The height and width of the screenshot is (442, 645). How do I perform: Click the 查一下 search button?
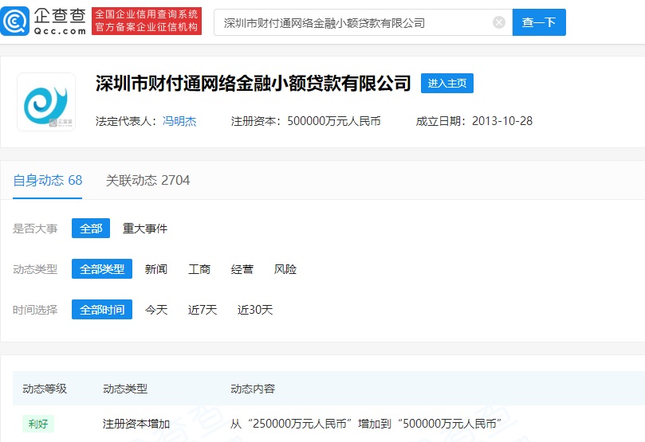pos(539,22)
